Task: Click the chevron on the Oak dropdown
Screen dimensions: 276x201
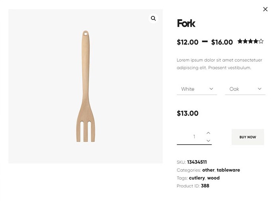Action: 260,89
